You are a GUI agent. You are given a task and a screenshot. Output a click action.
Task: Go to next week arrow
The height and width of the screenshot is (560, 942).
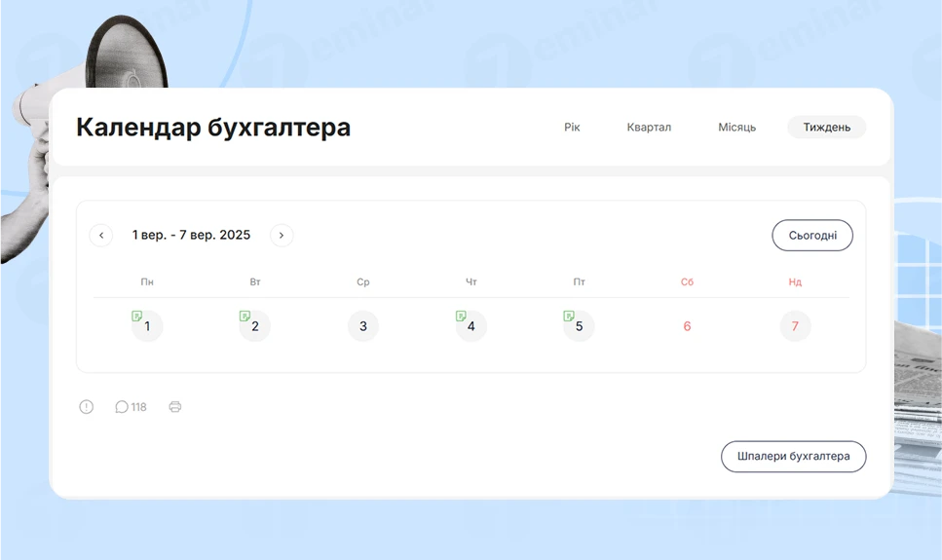click(282, 235)
